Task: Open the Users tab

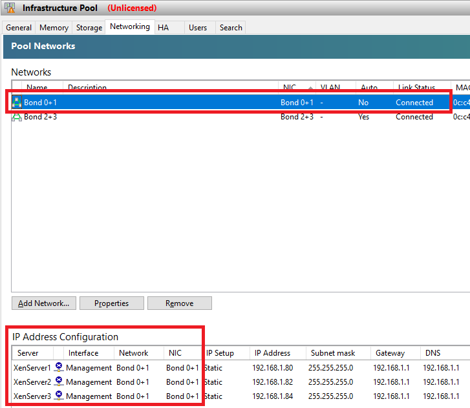Action: coord(198,28)
